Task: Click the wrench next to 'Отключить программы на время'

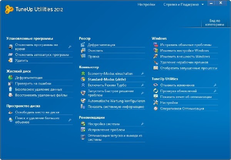Action: [x=70, y=47]
